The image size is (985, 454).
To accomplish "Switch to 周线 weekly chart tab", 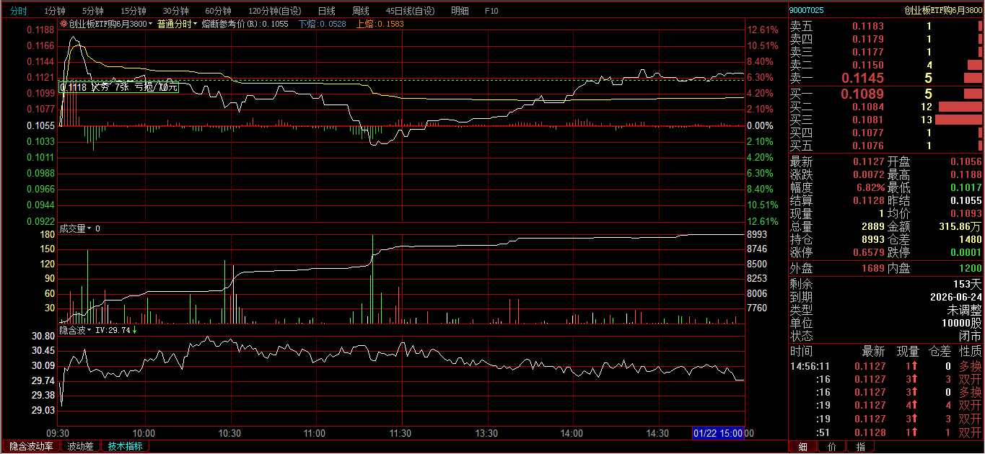I will point(360,11).
